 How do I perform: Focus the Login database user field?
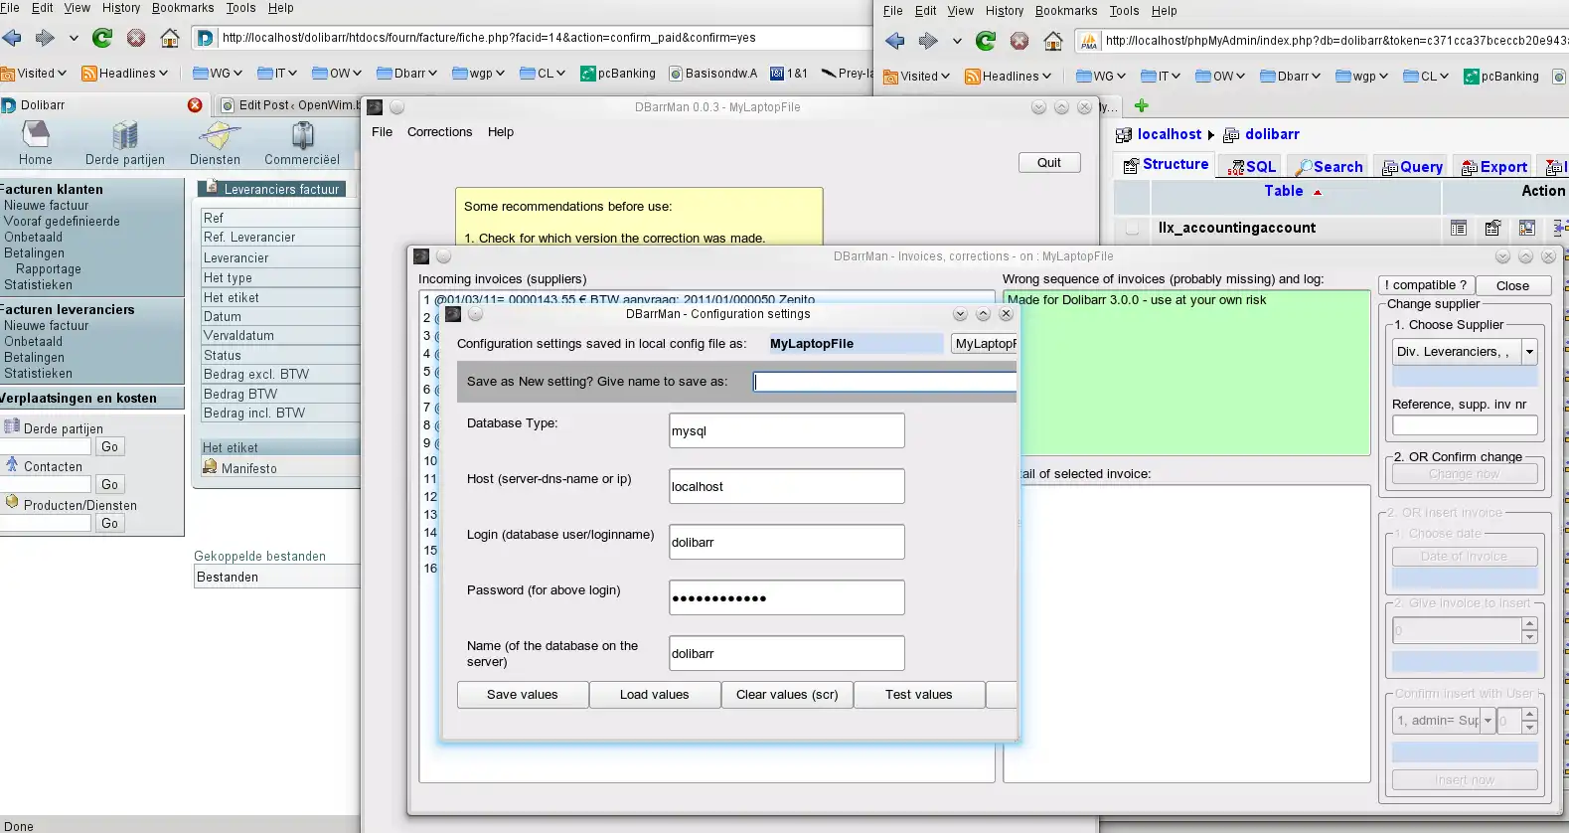click(x=787, y=543)
